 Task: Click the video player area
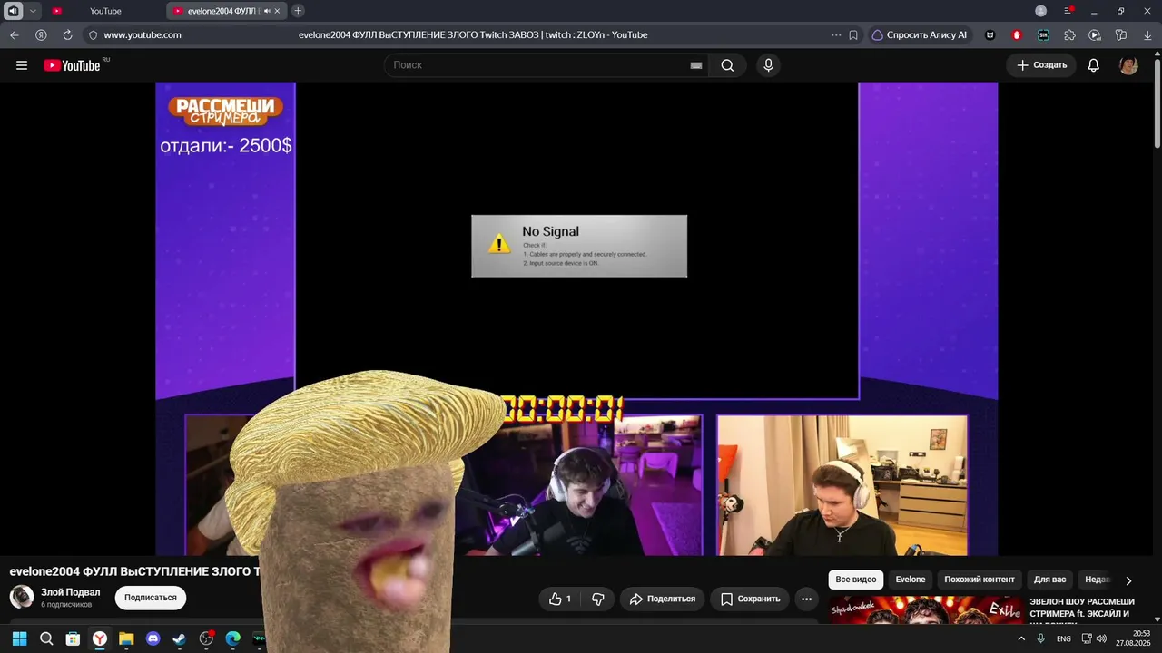coord(576,317)
